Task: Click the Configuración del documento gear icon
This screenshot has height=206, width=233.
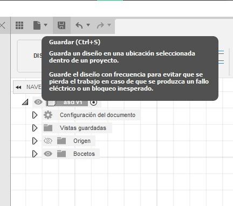Action: click(x=48, y=115)
